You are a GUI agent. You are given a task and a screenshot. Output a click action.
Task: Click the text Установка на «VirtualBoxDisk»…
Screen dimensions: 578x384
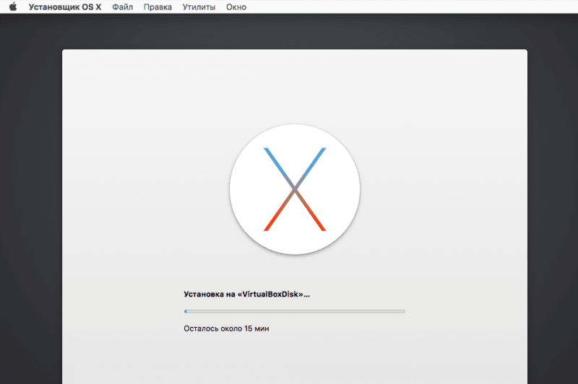tap(246, 294)
